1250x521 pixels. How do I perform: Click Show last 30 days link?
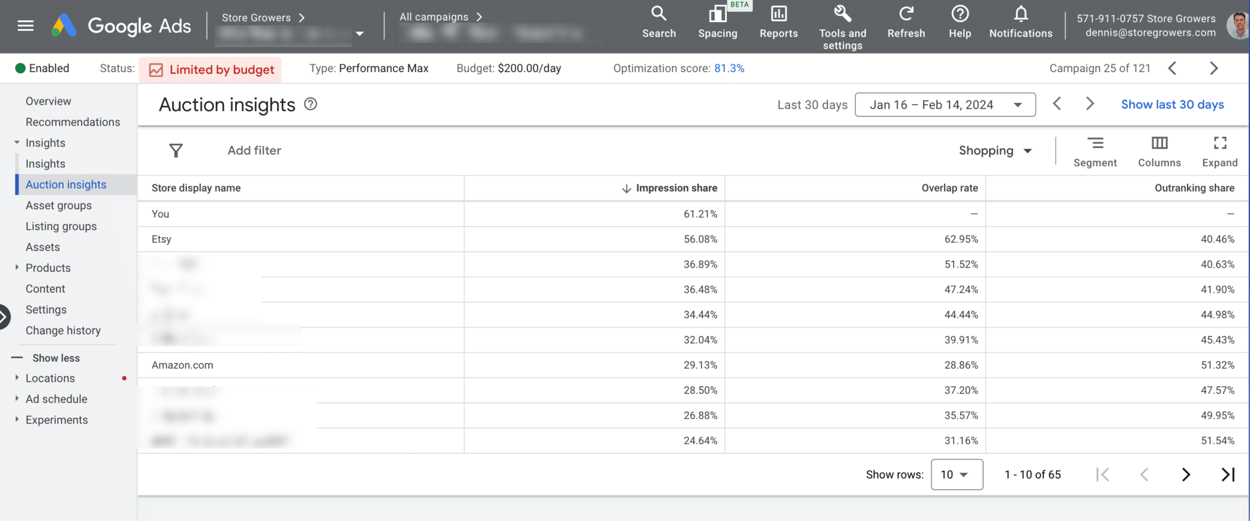[1173, 105]
